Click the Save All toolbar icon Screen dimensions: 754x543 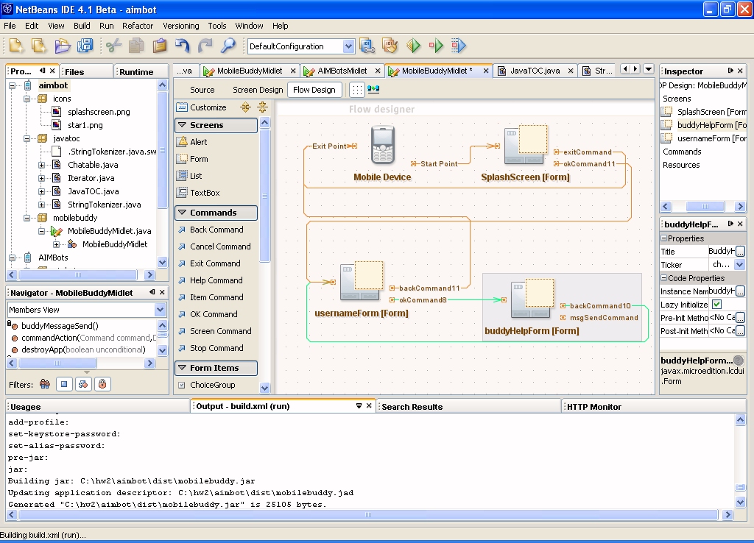point(85,46)
